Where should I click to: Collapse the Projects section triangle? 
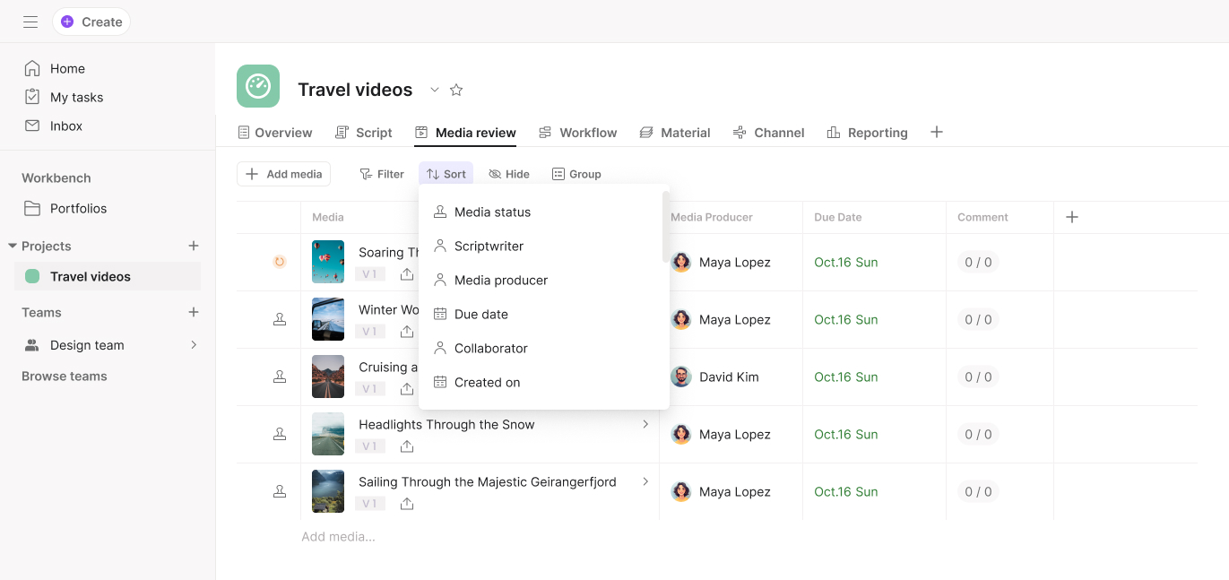[13, 247]
